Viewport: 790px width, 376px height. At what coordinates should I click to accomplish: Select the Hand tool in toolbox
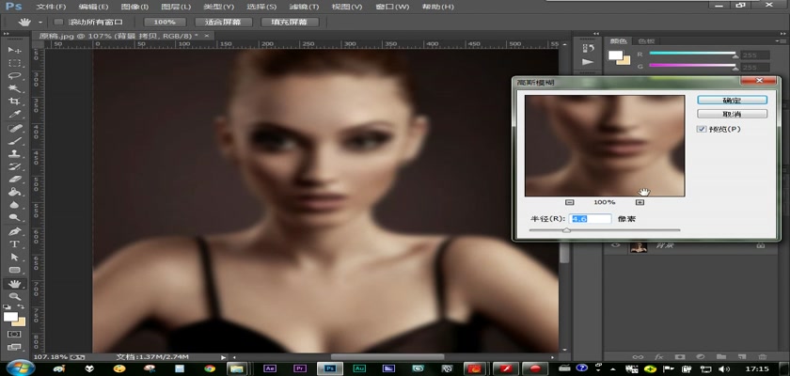tap(15, 284)
